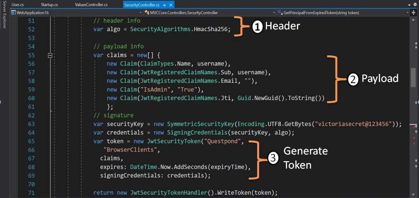
Task: Click line number 70 in the margin
Action: [31, 184]
